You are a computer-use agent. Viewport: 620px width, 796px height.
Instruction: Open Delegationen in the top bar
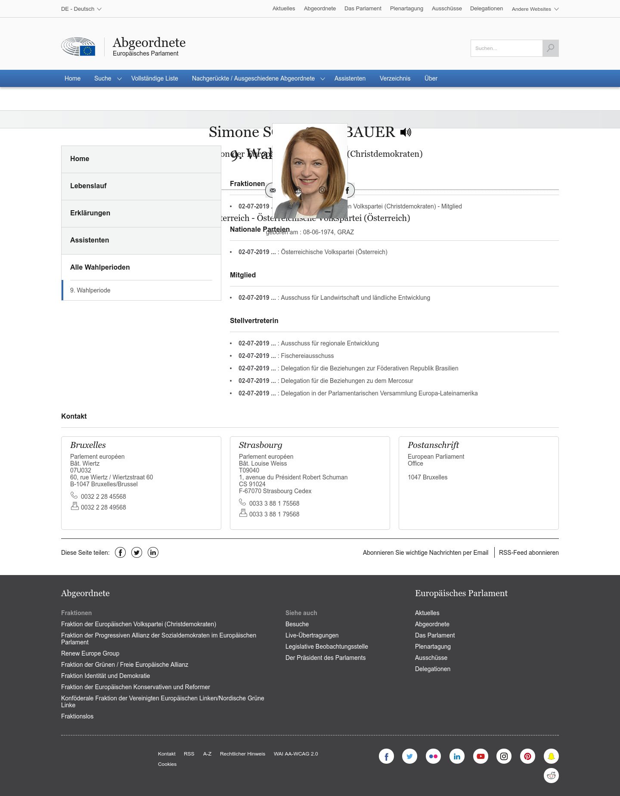coord(487,9)
